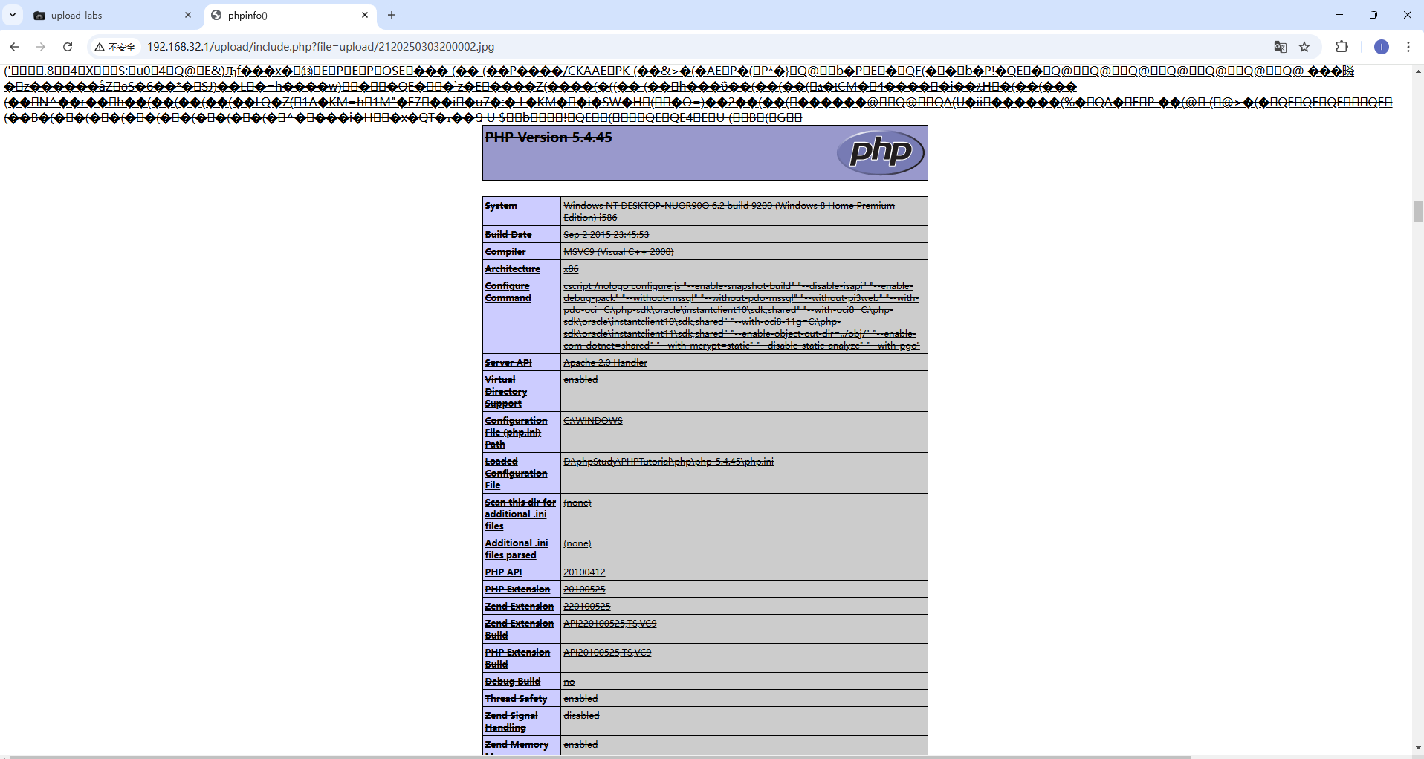Click the address bar URL
Screen dimensions: 1424x759
point(320,47)
